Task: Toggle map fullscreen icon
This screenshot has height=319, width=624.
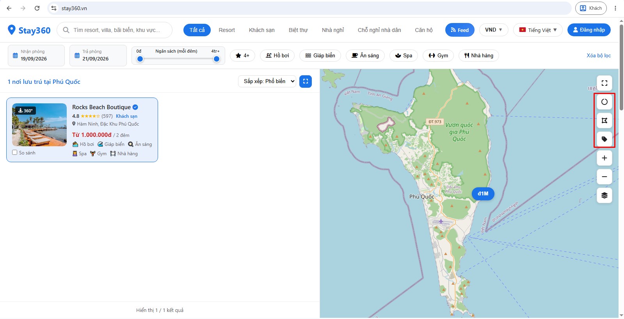Action: (604, 83)
